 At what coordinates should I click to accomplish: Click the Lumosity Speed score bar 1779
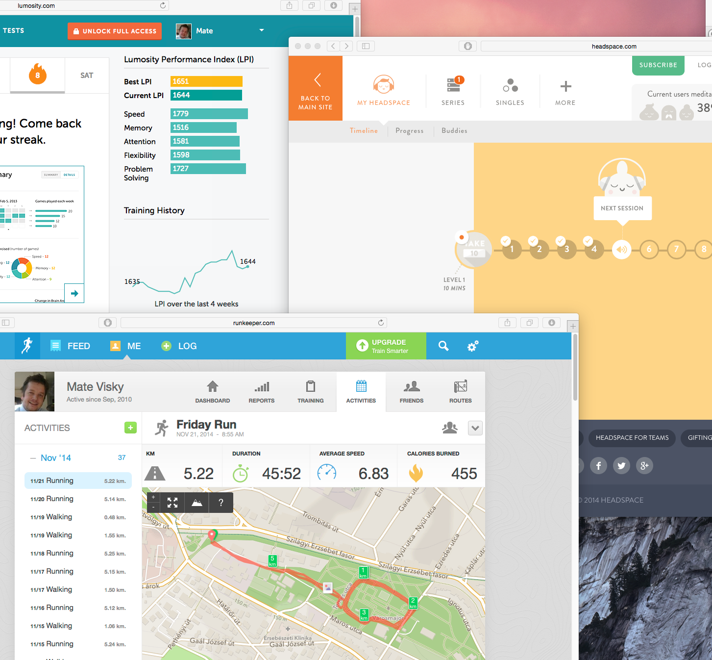pos(209,114)
